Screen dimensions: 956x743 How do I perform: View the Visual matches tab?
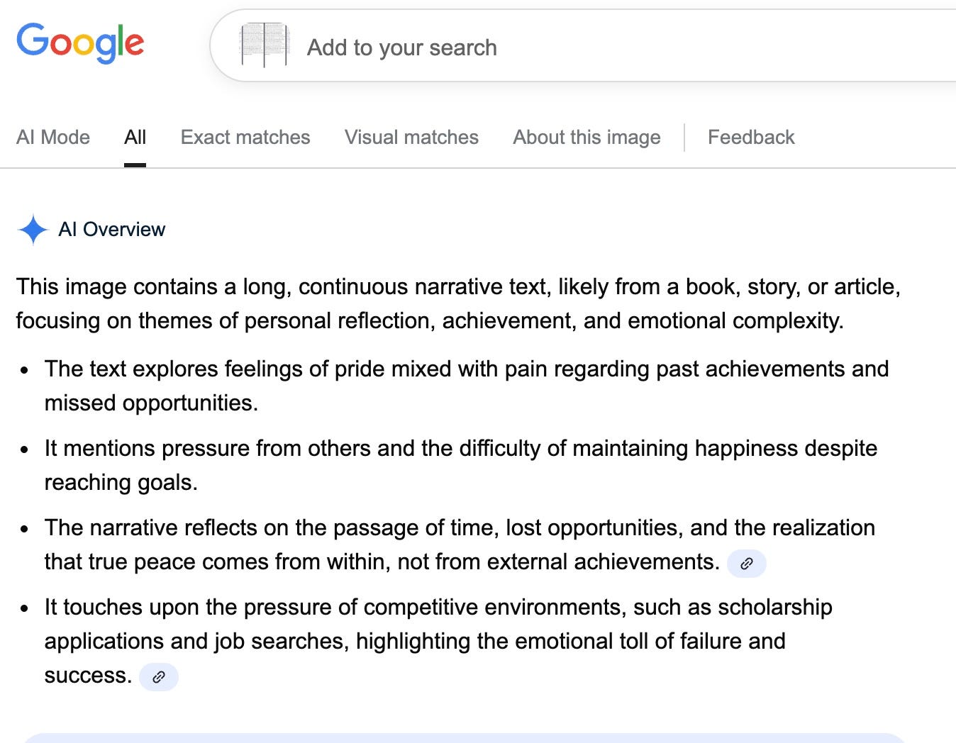pyautogui.click(x=411, y=137)
